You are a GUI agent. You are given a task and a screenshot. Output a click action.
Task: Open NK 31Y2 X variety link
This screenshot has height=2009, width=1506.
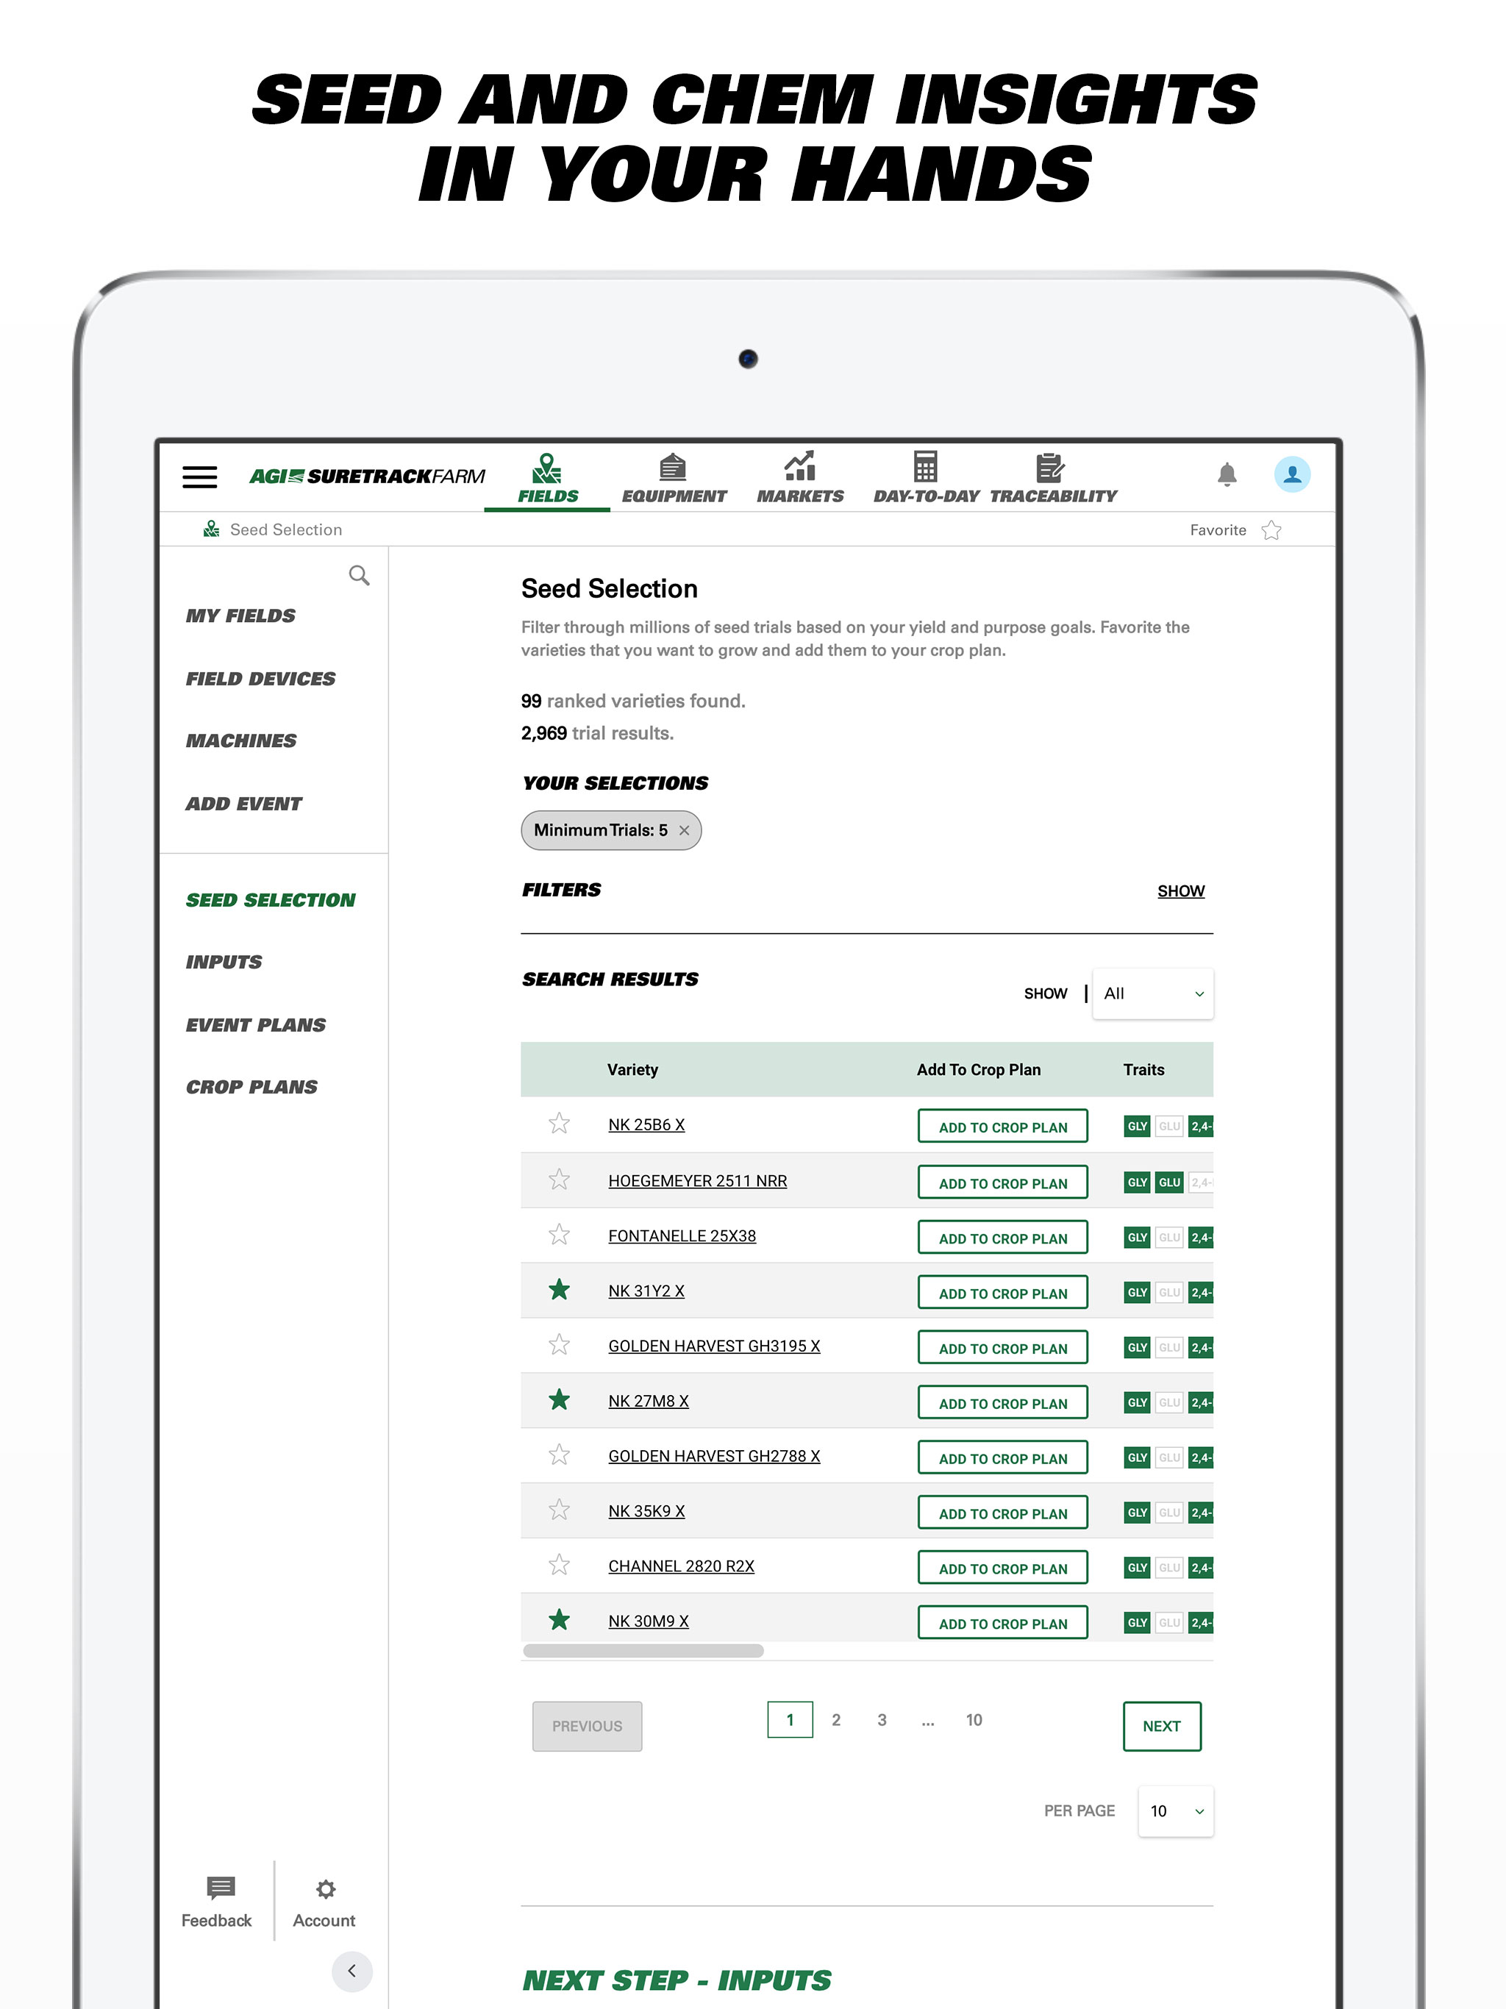(x=646, y=1291)
